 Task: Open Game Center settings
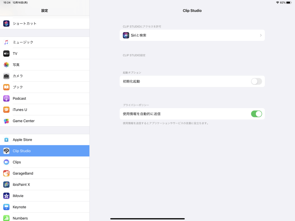coord(45,121)
